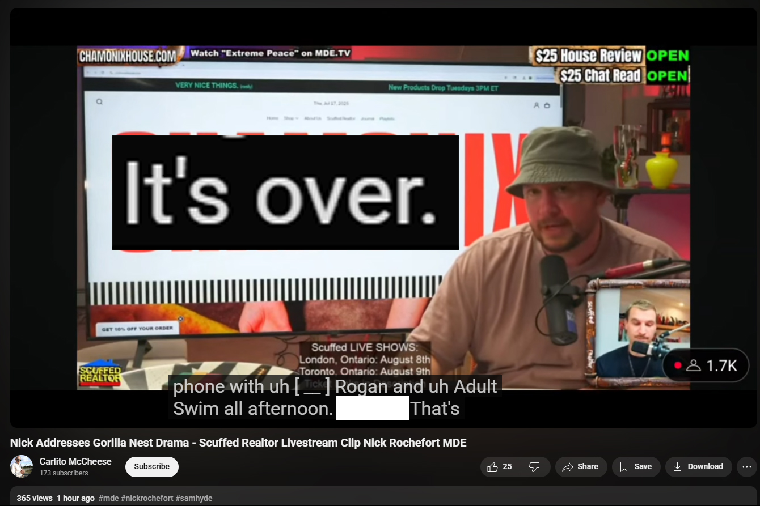The height and width of the screenshot is (506, 760).
Task: Open the more actions ellipsis menu
Action: [747, 467]
